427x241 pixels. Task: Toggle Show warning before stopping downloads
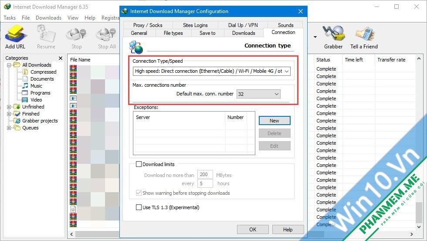pos(139,193)
